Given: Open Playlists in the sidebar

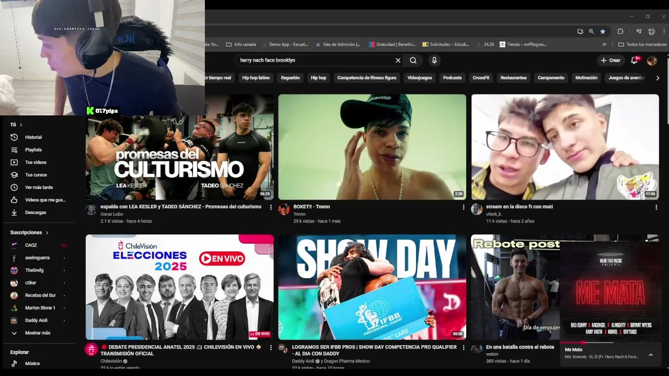Looking at the screenshot, I should (x=33, y=150).
